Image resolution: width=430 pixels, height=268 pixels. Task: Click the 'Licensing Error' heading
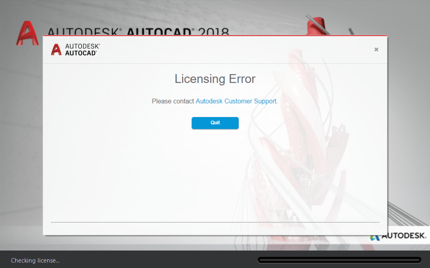pyautogui.click(x=215, y=79)
